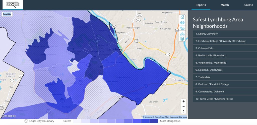Click the City Gomingo map label

[x=166, y=29]
